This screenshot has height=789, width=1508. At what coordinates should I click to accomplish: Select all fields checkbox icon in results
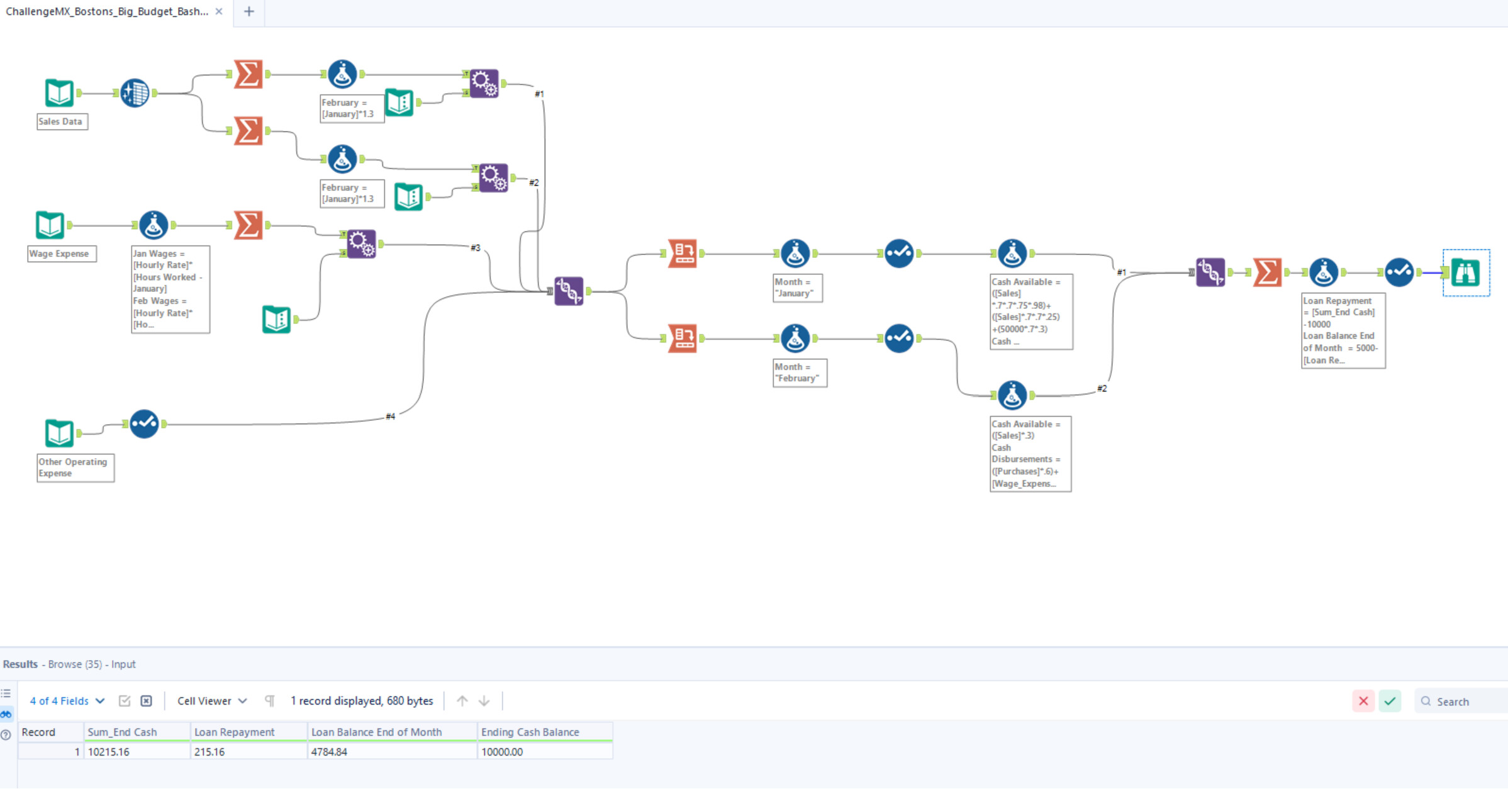tap(125, 701)
